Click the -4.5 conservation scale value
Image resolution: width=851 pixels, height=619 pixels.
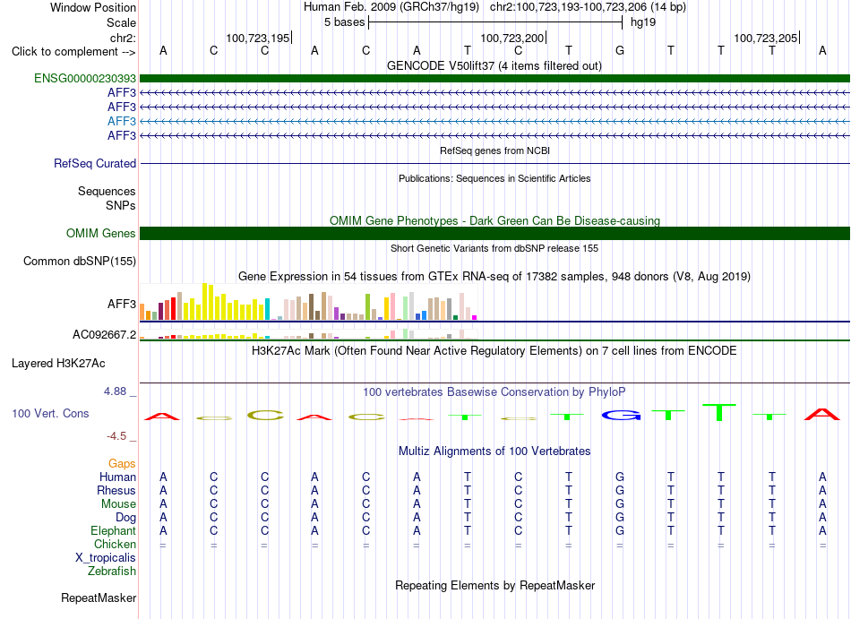[116, 436]
